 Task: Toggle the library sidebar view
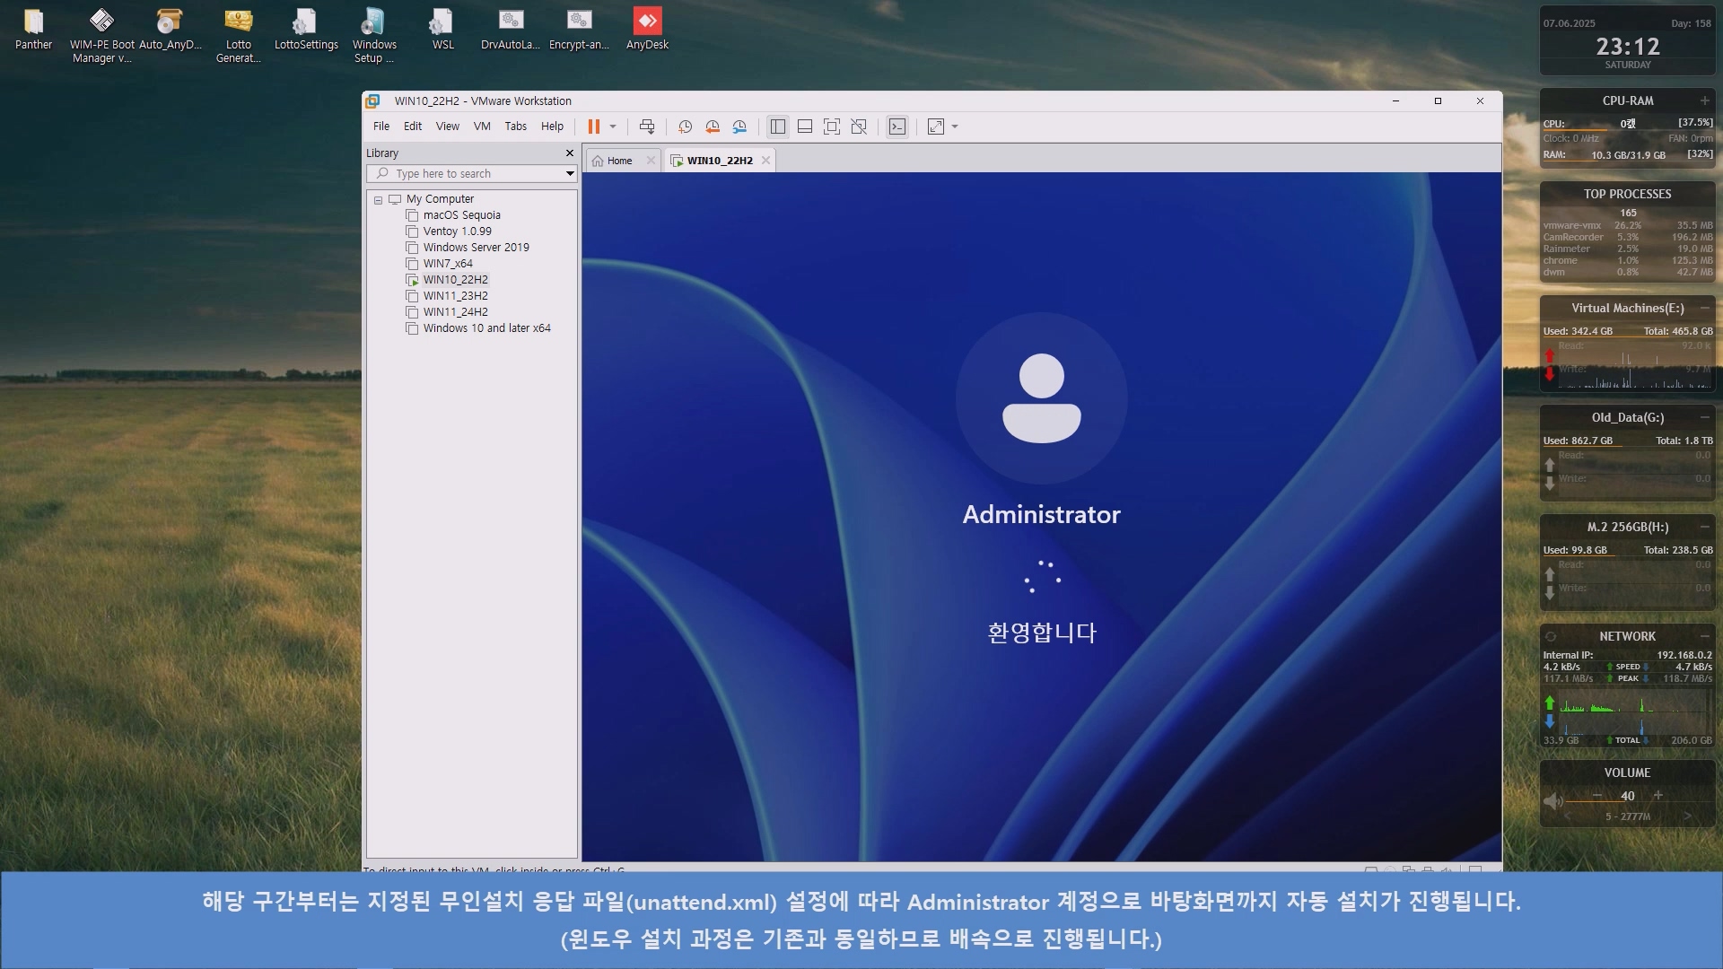[x=778, y=127]
